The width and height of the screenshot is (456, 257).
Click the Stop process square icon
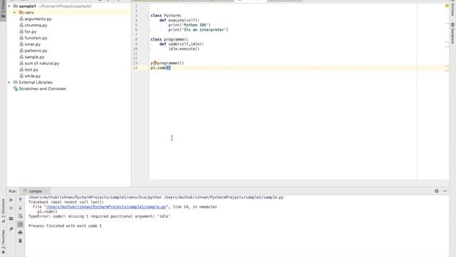11,208
